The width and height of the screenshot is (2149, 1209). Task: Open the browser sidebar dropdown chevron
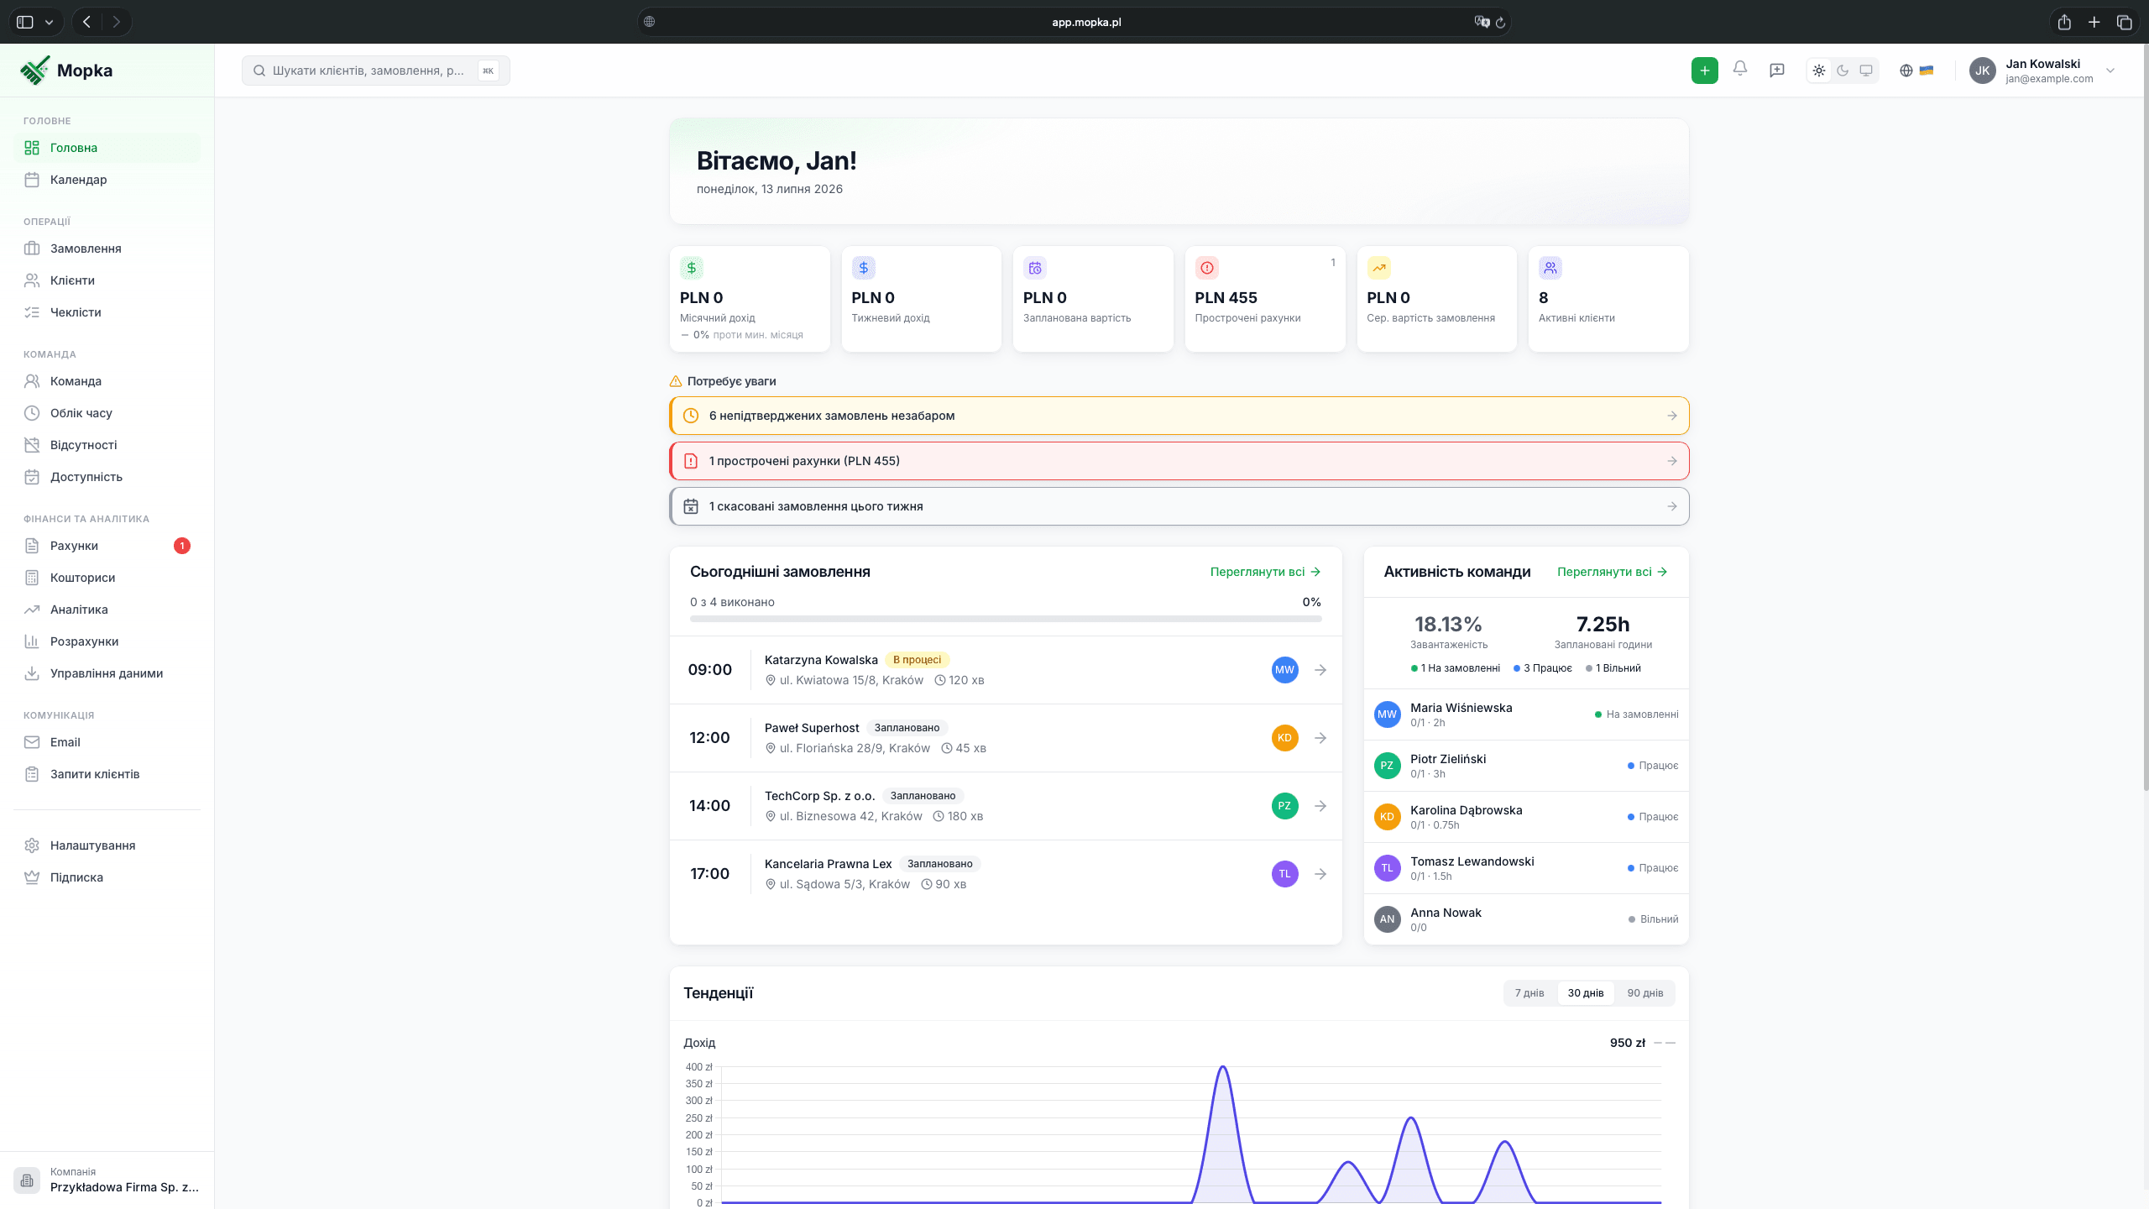point(49,22)
